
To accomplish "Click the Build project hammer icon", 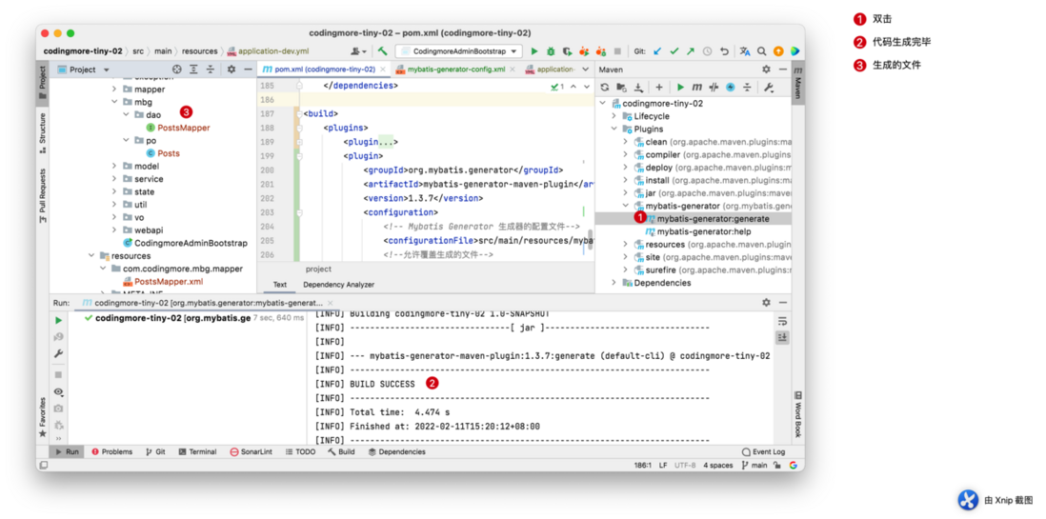I will (382, 51).
